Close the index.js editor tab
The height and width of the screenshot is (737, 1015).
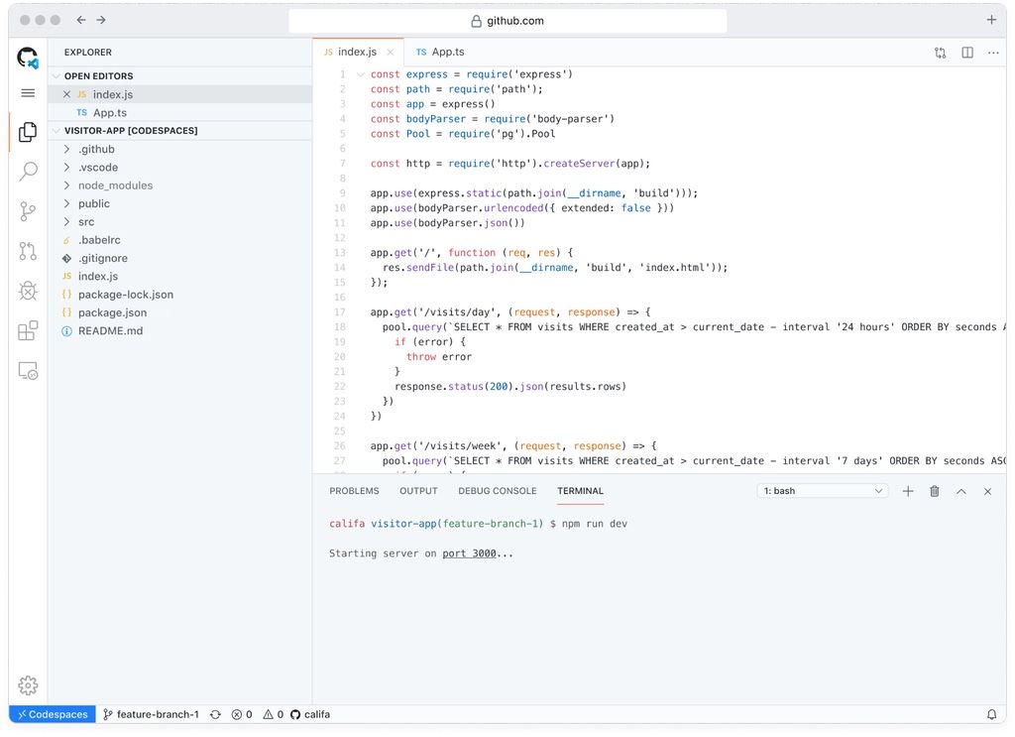(x=390, y=52)
